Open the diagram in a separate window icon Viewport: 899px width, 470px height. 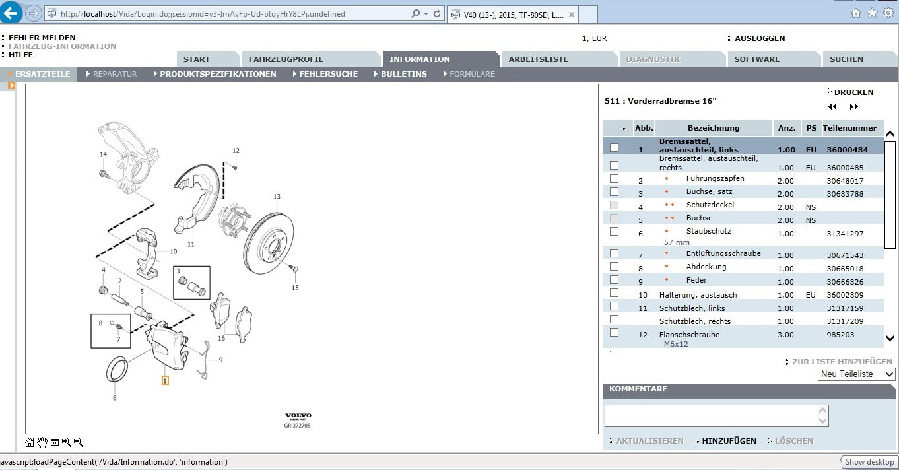[55, 442]
